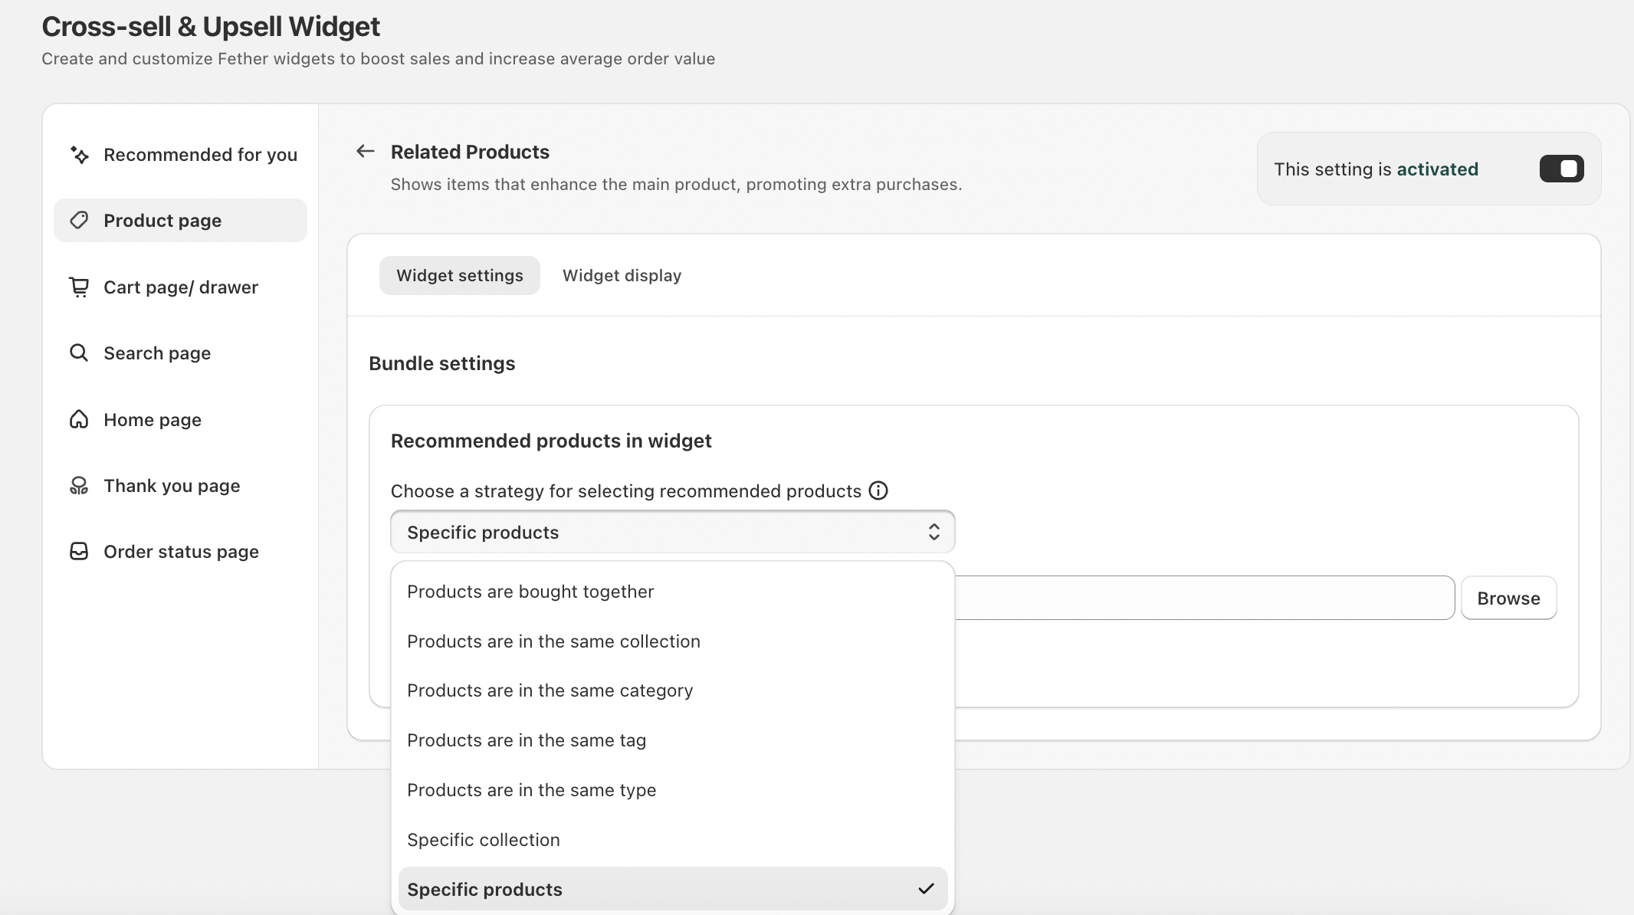Click the tag icon next to Product page
Screen dimensions: 1634x915
click(80, 221)
